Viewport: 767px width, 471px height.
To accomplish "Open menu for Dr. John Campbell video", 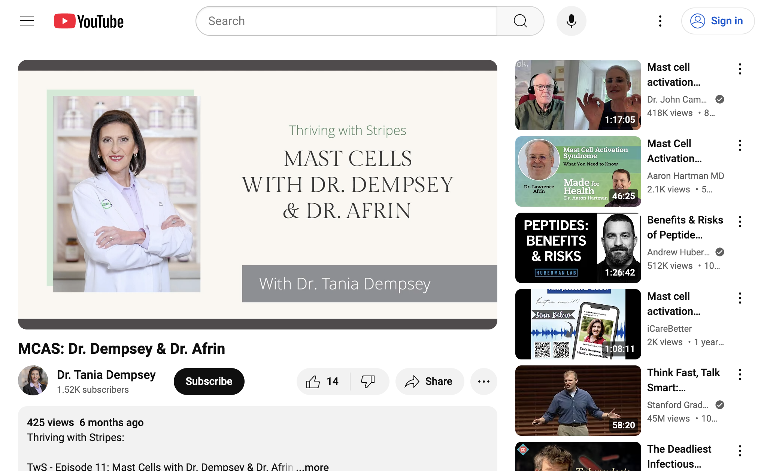I will coord(740,69).
